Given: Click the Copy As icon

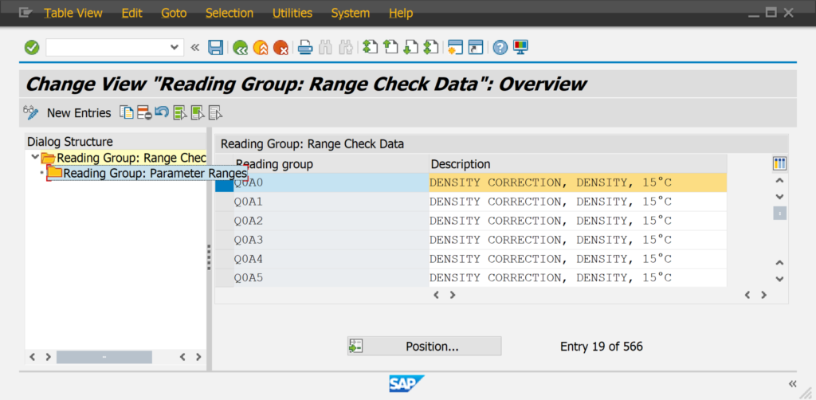Looking at the screenshot, I should tap(127, 112).
